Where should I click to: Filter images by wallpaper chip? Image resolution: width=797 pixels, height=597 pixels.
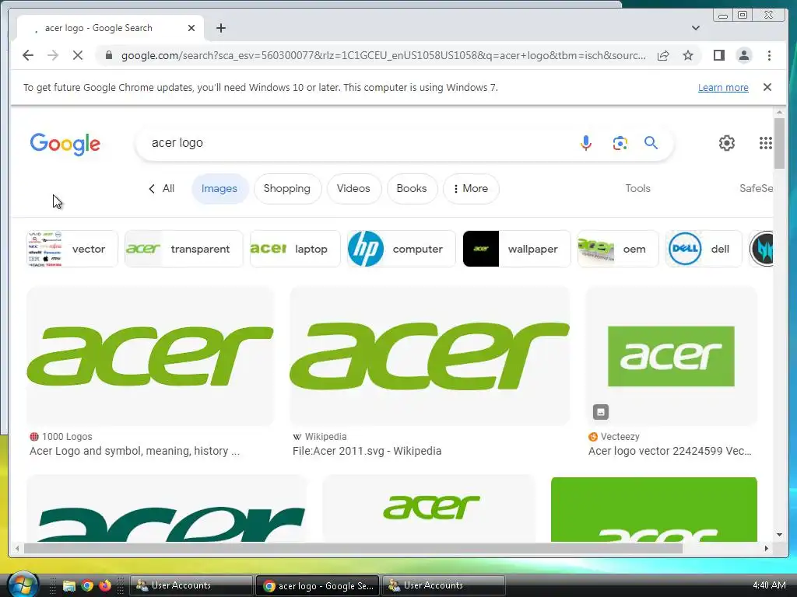(x=517, y=249)
